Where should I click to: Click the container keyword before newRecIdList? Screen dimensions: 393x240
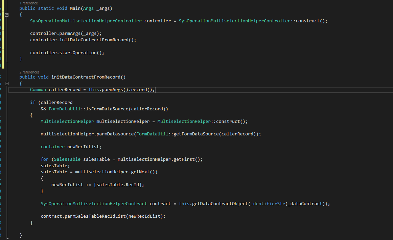pos(52,146)
